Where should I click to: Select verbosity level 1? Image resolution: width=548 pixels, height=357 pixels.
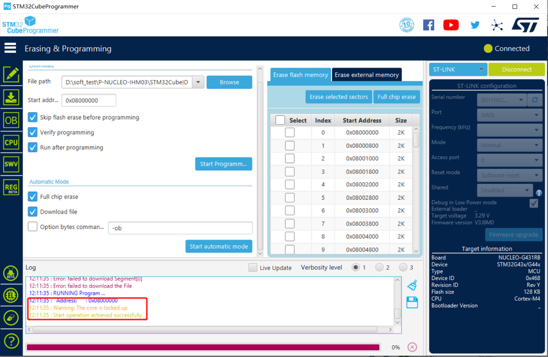click(x=355, y=267)
